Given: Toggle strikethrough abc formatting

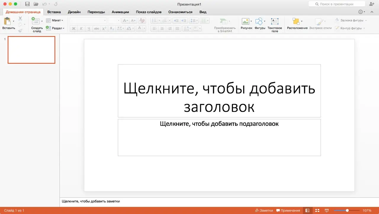Looking at the screenshot, I should (97, 28).
